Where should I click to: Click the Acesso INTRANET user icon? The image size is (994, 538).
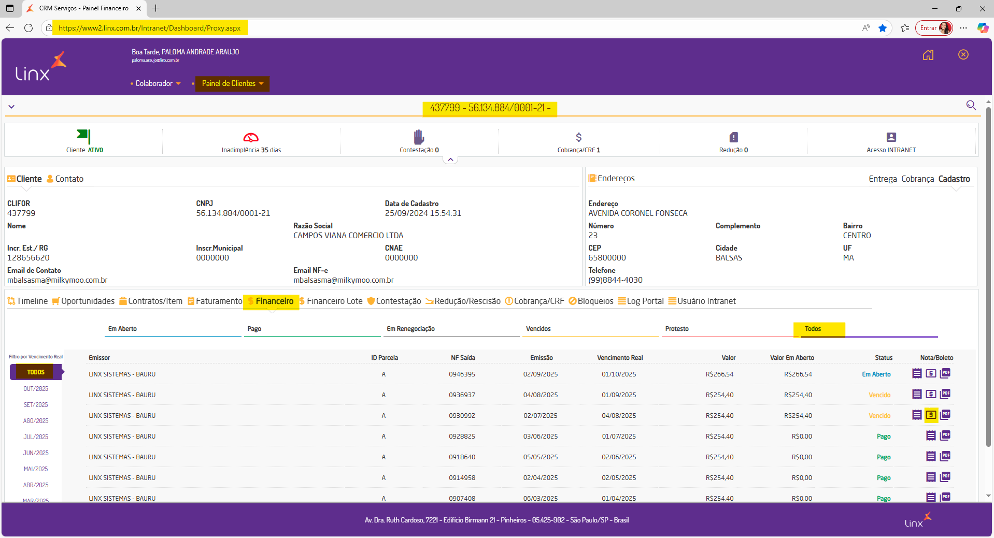click(891, 137)
